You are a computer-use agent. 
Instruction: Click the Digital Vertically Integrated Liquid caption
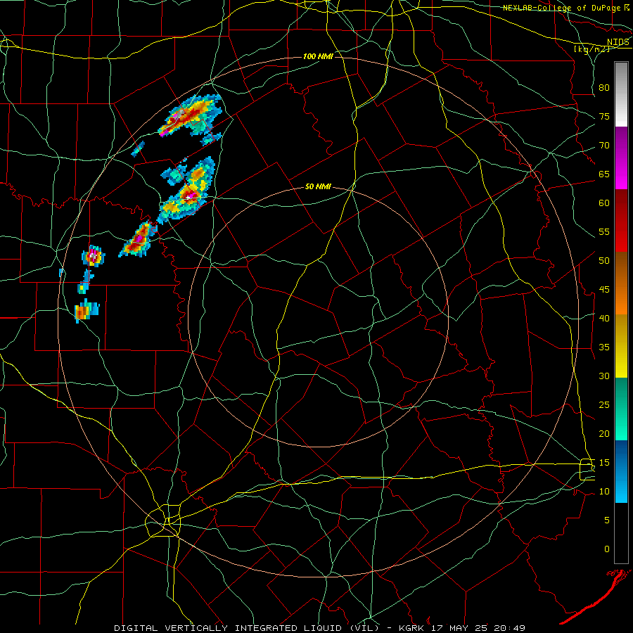(x=247, y=628)
